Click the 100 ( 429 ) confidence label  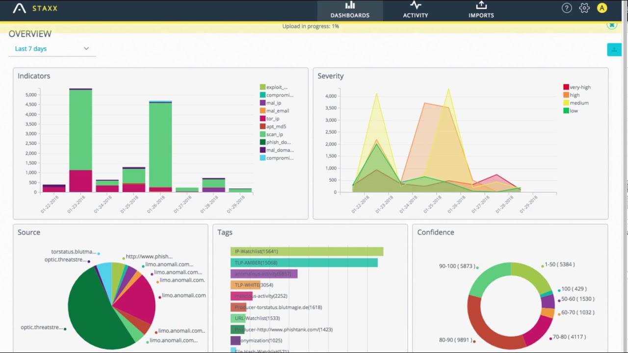coord(574,289)
